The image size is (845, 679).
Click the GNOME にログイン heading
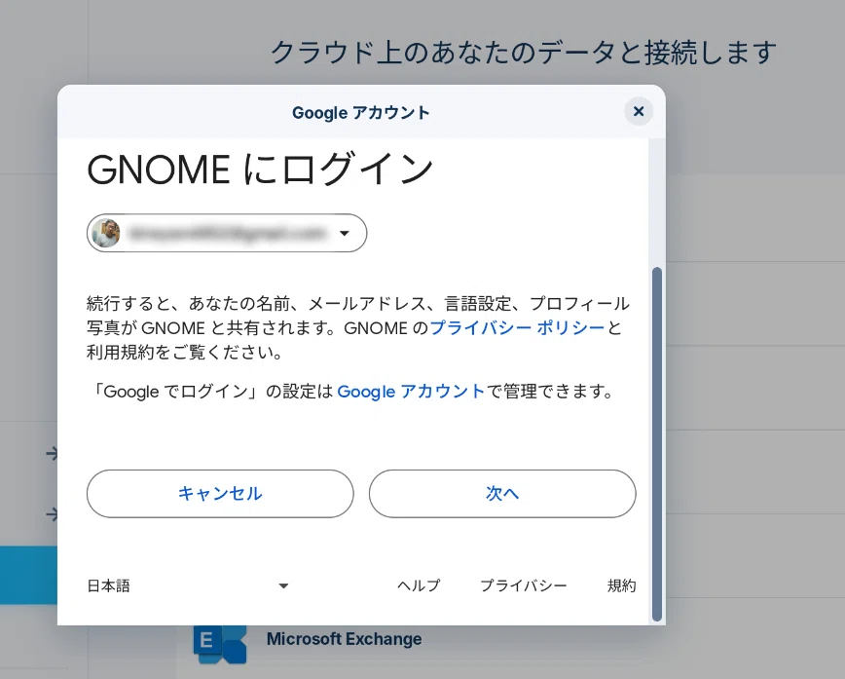click(x=260, y=170)
